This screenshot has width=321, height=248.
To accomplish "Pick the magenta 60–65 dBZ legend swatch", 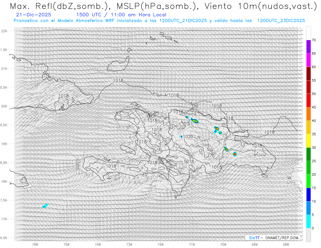I will coord(308,60).
